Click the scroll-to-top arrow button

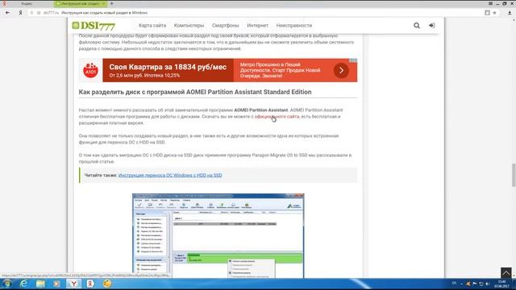click(506, 272)
